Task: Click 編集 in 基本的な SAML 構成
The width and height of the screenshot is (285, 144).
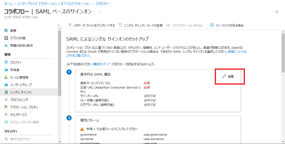Action: (228, 76)
